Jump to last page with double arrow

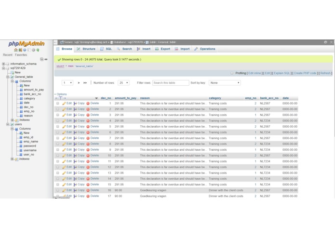[85, 83]
